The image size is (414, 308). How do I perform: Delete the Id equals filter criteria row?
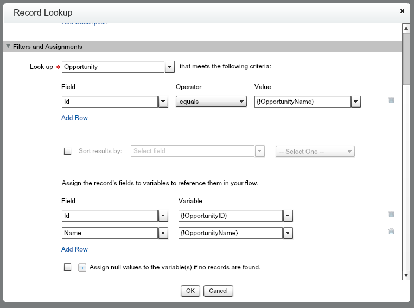click(391, 100)
